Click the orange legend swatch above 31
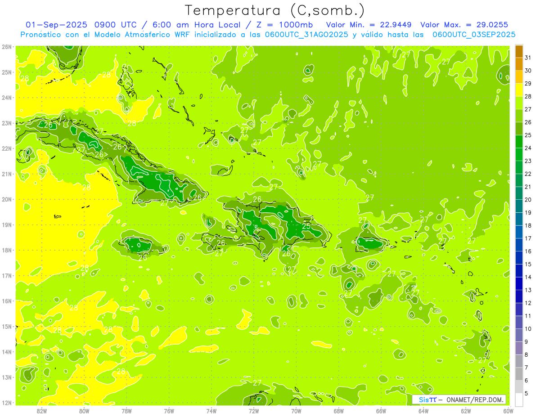Image resolution: width=540 pixels, height=417 pixels. click(519, 51)
